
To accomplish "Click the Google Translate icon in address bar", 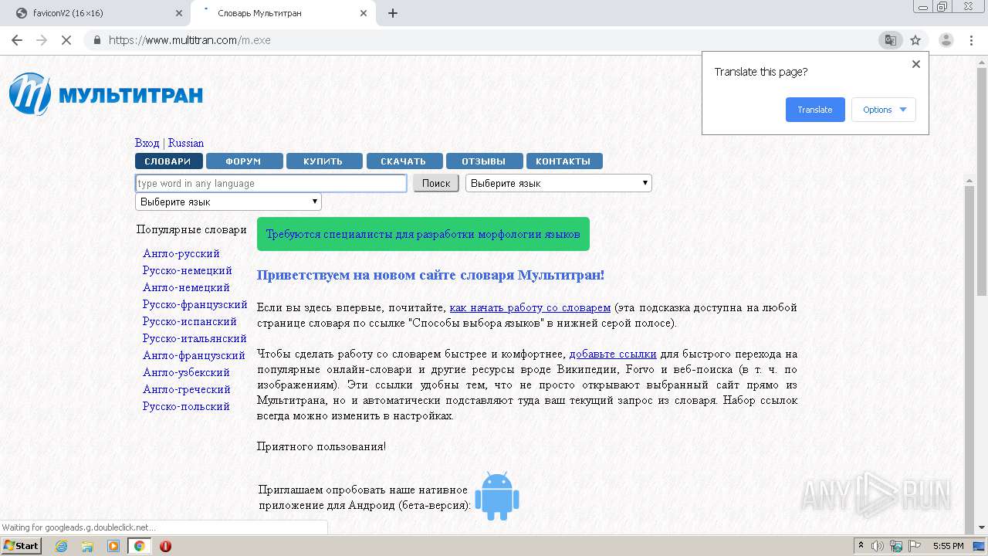I will 891,40.
